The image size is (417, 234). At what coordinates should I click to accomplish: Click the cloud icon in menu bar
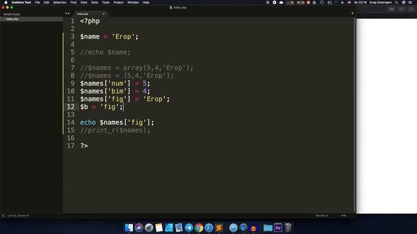(x=281, y=3)
